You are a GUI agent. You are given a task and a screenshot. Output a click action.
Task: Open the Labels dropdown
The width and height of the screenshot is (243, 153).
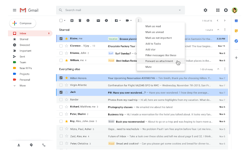tap(129, 21)
